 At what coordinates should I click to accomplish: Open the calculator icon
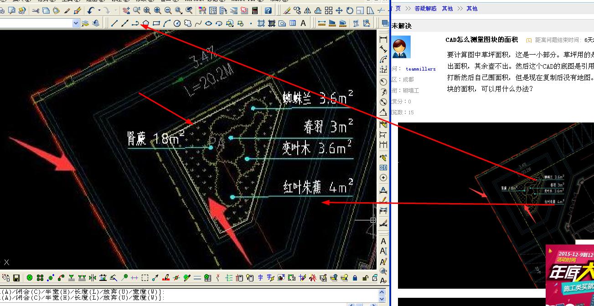pos(255,10)
